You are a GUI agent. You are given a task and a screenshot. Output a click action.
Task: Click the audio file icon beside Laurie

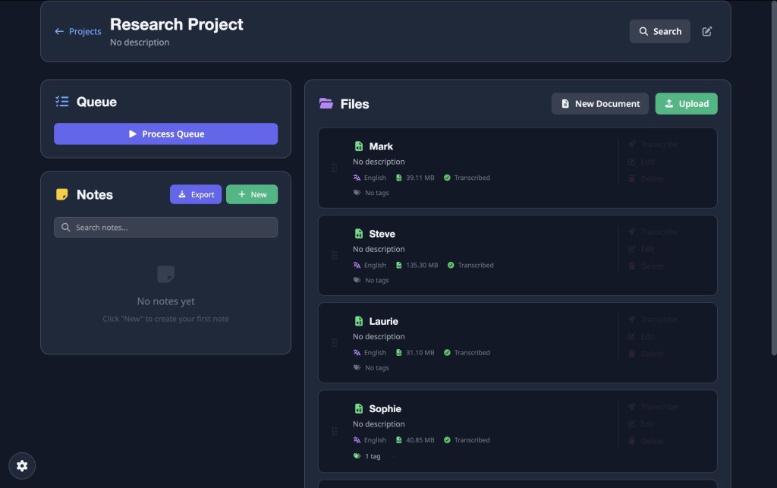coord(359,321)
